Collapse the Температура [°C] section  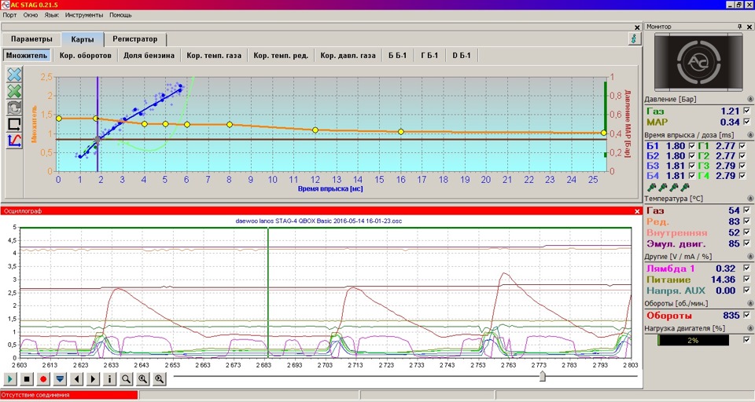click(749, 199)
